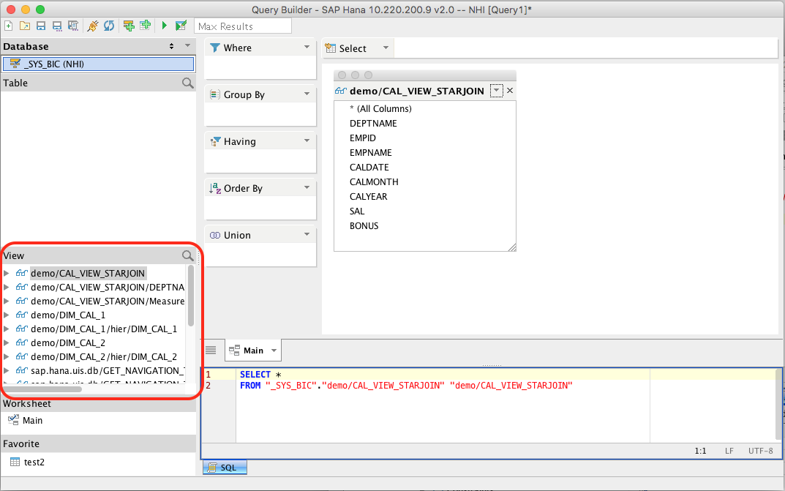Click the View list horizontal scrollbar
This screenshot has width=785, height=491.
coord(42,389)
